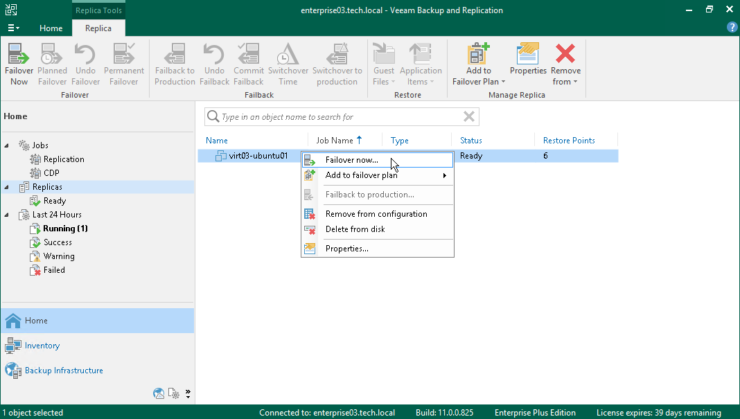Expand the navigation pane overflow chevron
Viewport: 740px width, 419px height.
tap(188, 393)
